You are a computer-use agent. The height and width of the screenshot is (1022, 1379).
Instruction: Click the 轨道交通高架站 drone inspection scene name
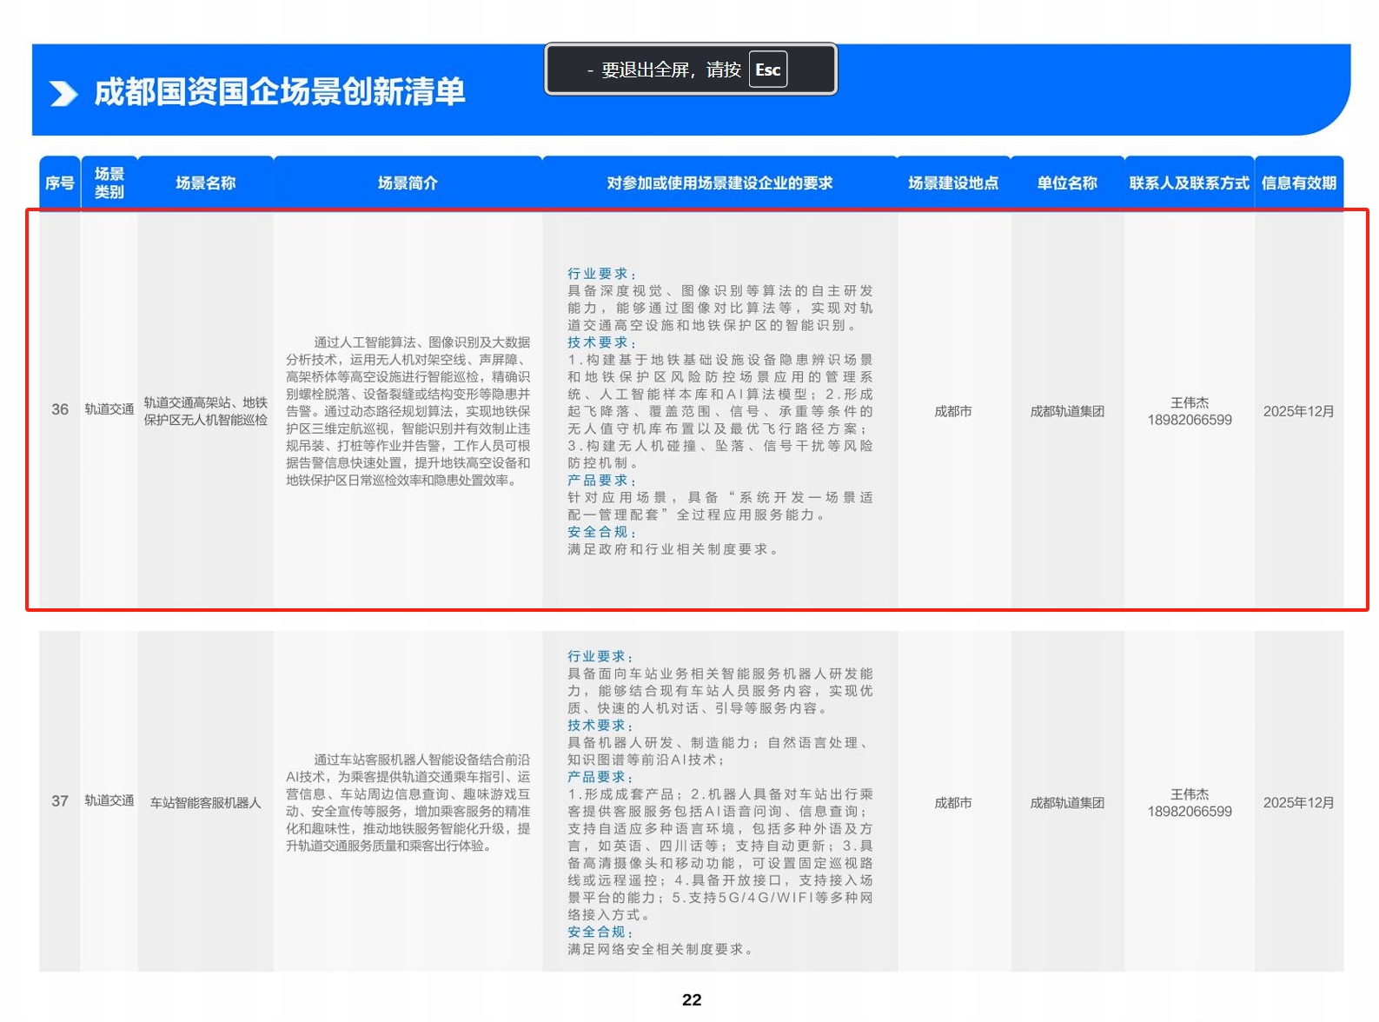(x=206, y=411)
